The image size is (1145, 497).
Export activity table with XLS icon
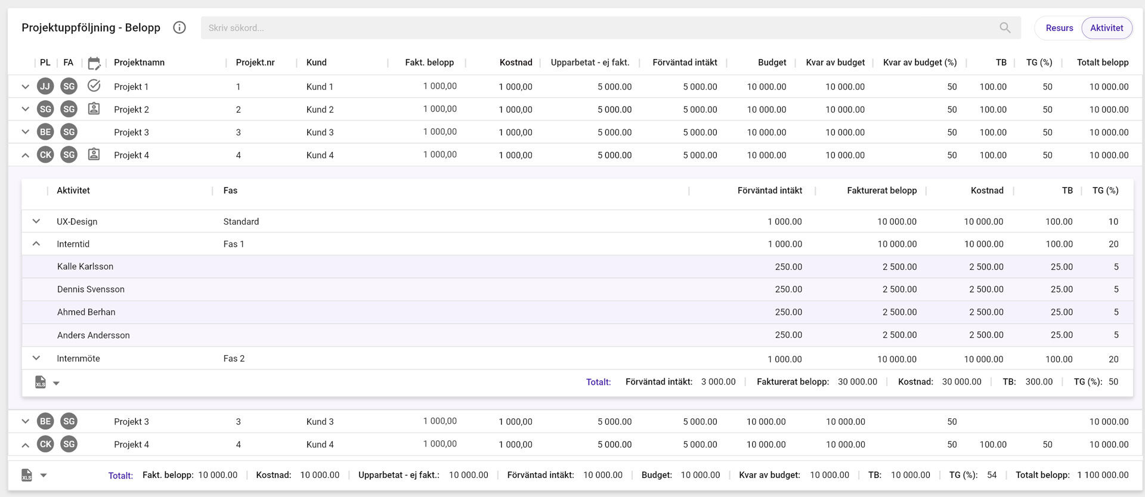coord(41,382)
